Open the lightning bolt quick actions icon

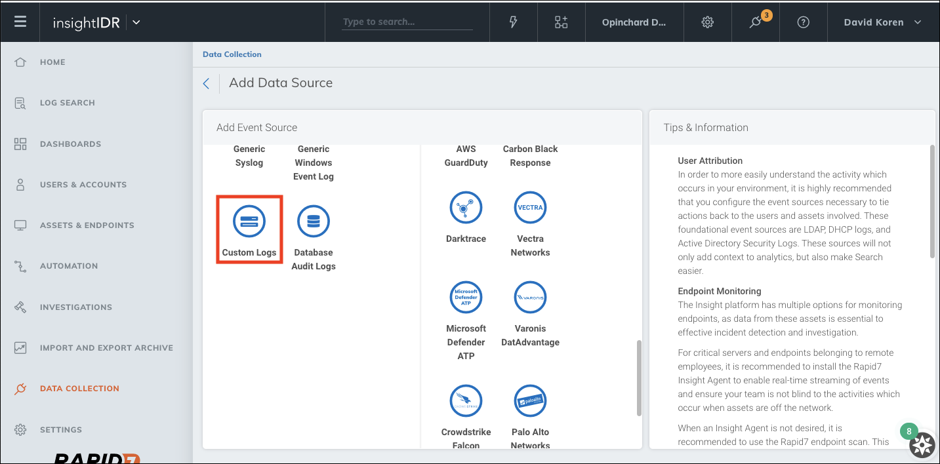click(x=514, y=22)
